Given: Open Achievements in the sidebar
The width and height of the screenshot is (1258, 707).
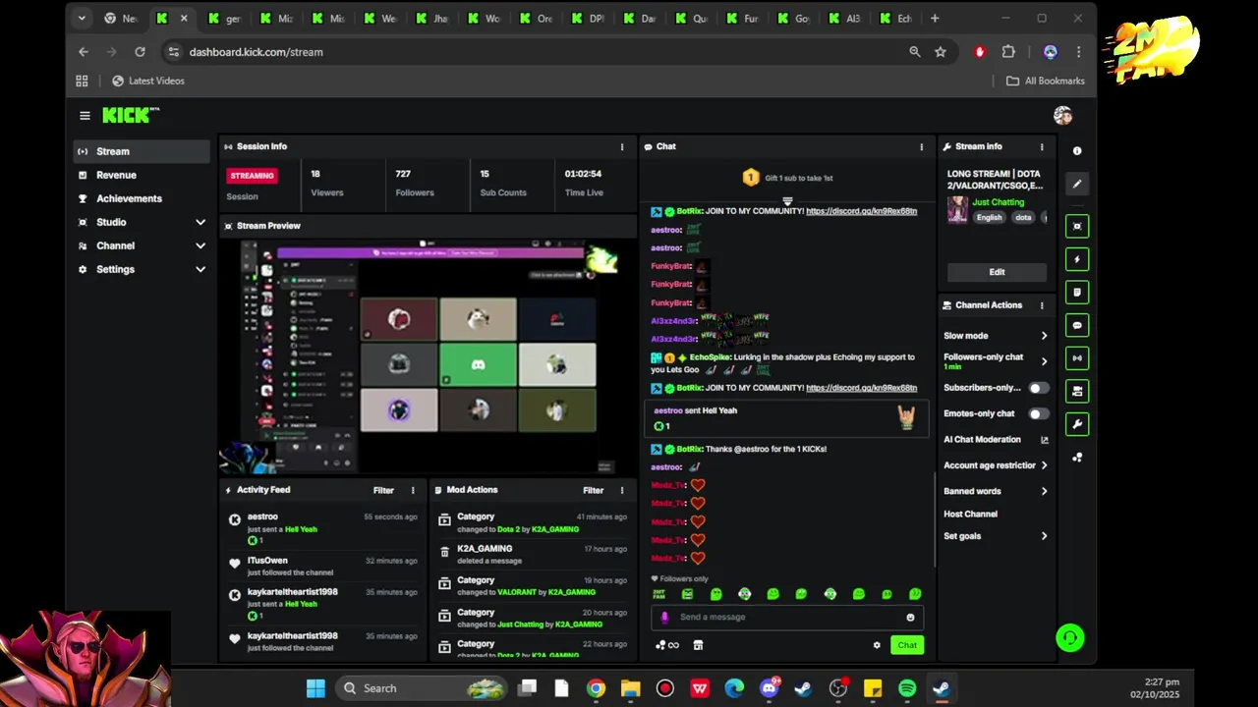Looking at the screenshot, I should [x=142, y=198].
